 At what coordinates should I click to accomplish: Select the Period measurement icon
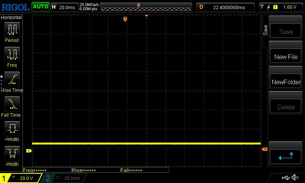point(12,30)
